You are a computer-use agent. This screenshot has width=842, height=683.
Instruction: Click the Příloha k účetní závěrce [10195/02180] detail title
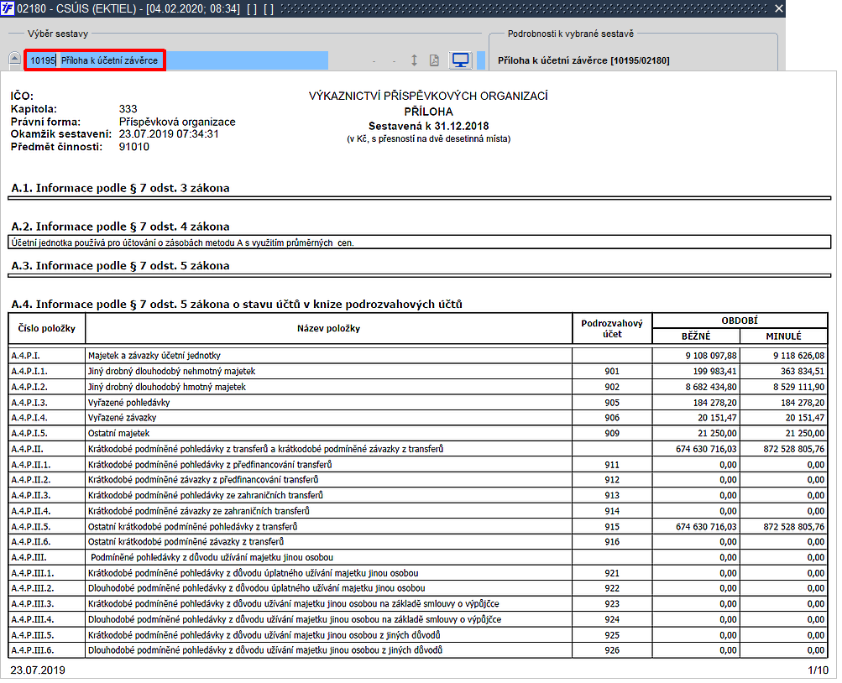[583, 60]
